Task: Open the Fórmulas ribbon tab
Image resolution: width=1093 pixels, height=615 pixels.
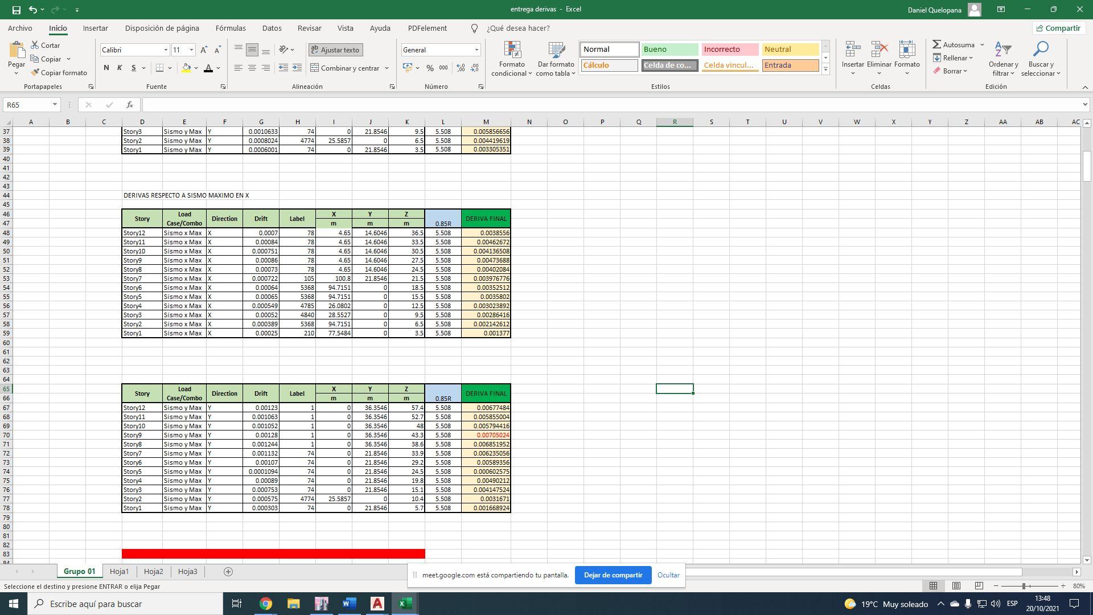Action: [x=231, y=28]
